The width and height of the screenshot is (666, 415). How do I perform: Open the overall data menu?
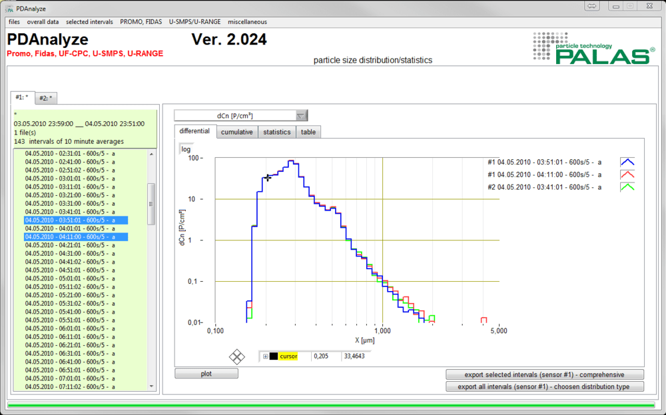tap(43, 22)
